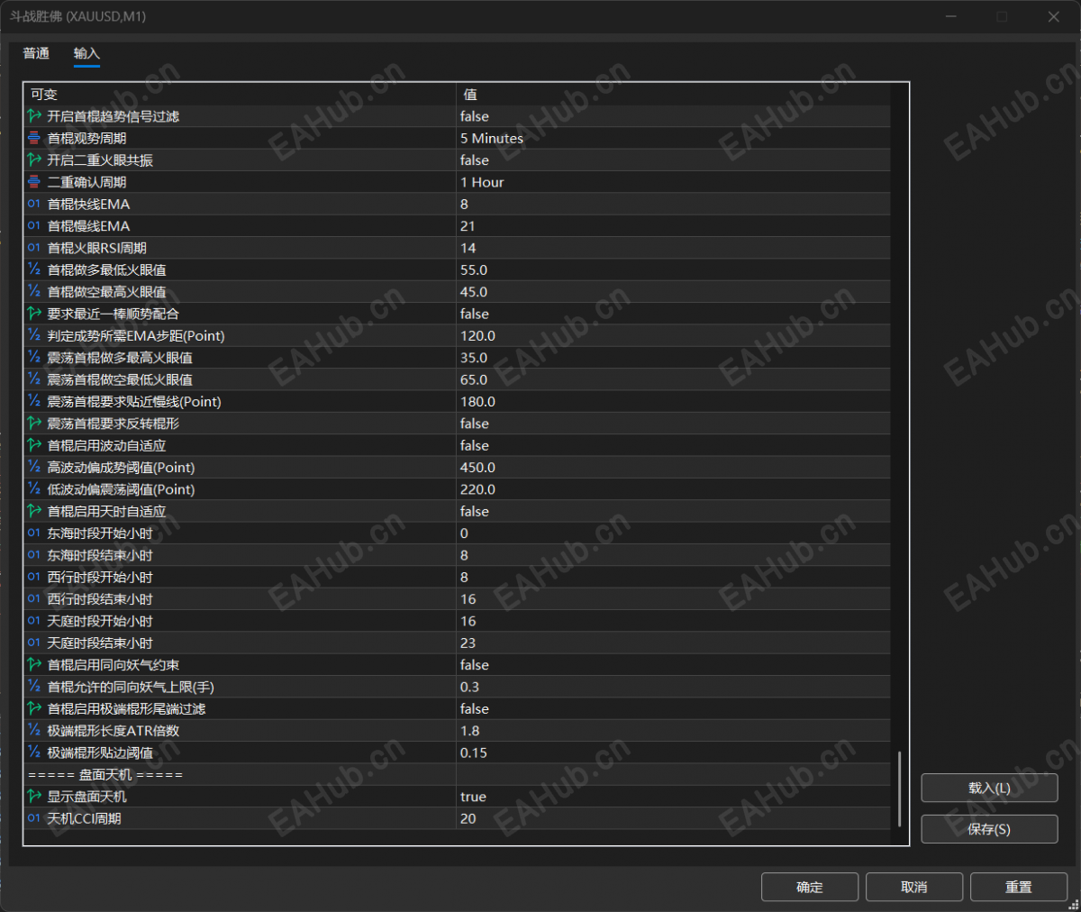Click the double icon beside 判定成势所需EMA步距
The image size is (1081, 912).
34,335
